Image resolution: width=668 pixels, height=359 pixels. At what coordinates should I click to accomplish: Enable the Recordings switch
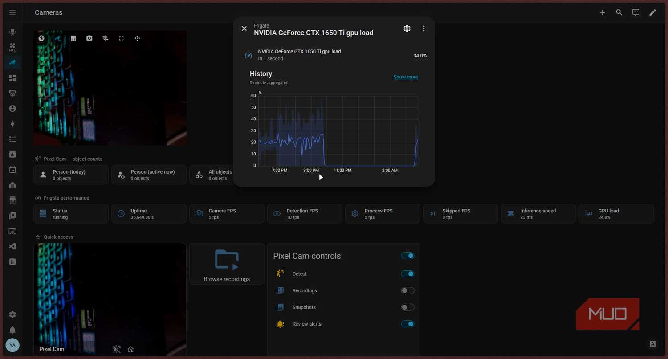coord(407,290)
